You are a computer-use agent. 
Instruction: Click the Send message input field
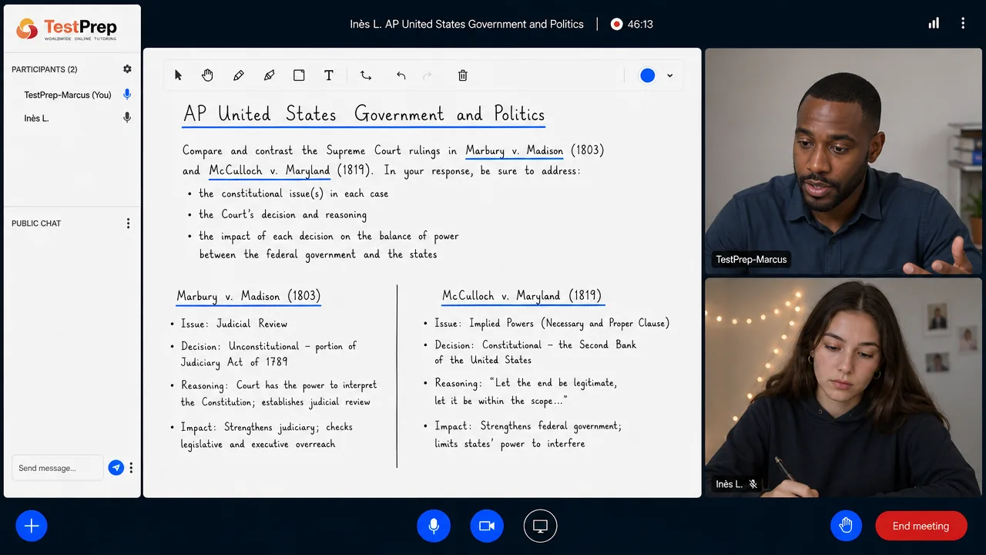point(58,468)
